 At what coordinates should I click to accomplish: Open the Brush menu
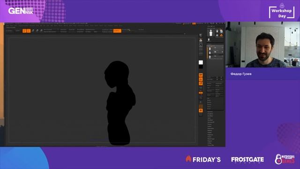pyautogui.click(x=12, y=25)
